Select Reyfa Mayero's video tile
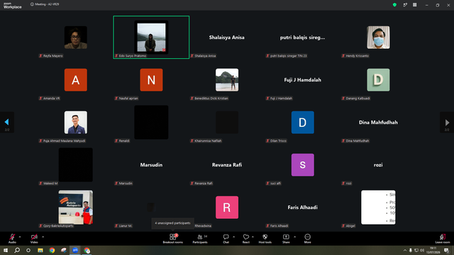454x255 pixels. coord(76,38)
